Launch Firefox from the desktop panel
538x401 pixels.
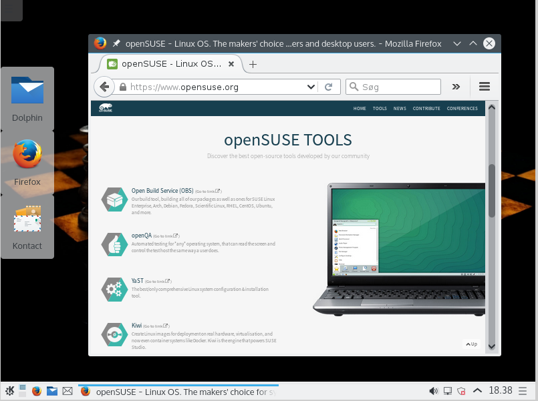pyautogui.click(x=27, y=163)
